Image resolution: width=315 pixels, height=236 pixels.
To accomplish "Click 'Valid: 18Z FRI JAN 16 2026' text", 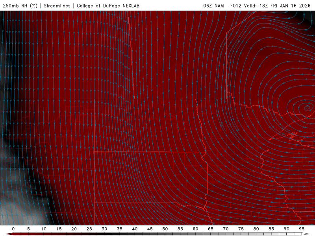I will coord(277,6).
